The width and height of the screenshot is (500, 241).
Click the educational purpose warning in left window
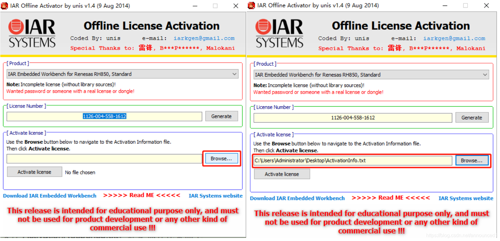coord(123,219)
